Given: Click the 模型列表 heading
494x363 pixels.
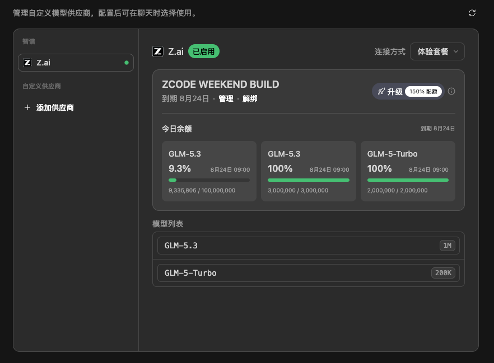Looking at the screenshot, I should pos(168,224).
